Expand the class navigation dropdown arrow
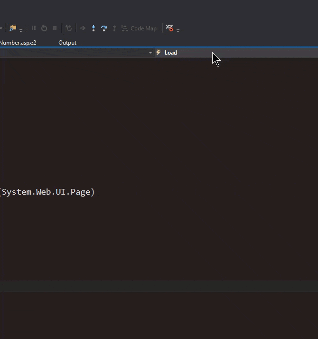The width and height of the screenshot is (318, 339). coord(150,53)
